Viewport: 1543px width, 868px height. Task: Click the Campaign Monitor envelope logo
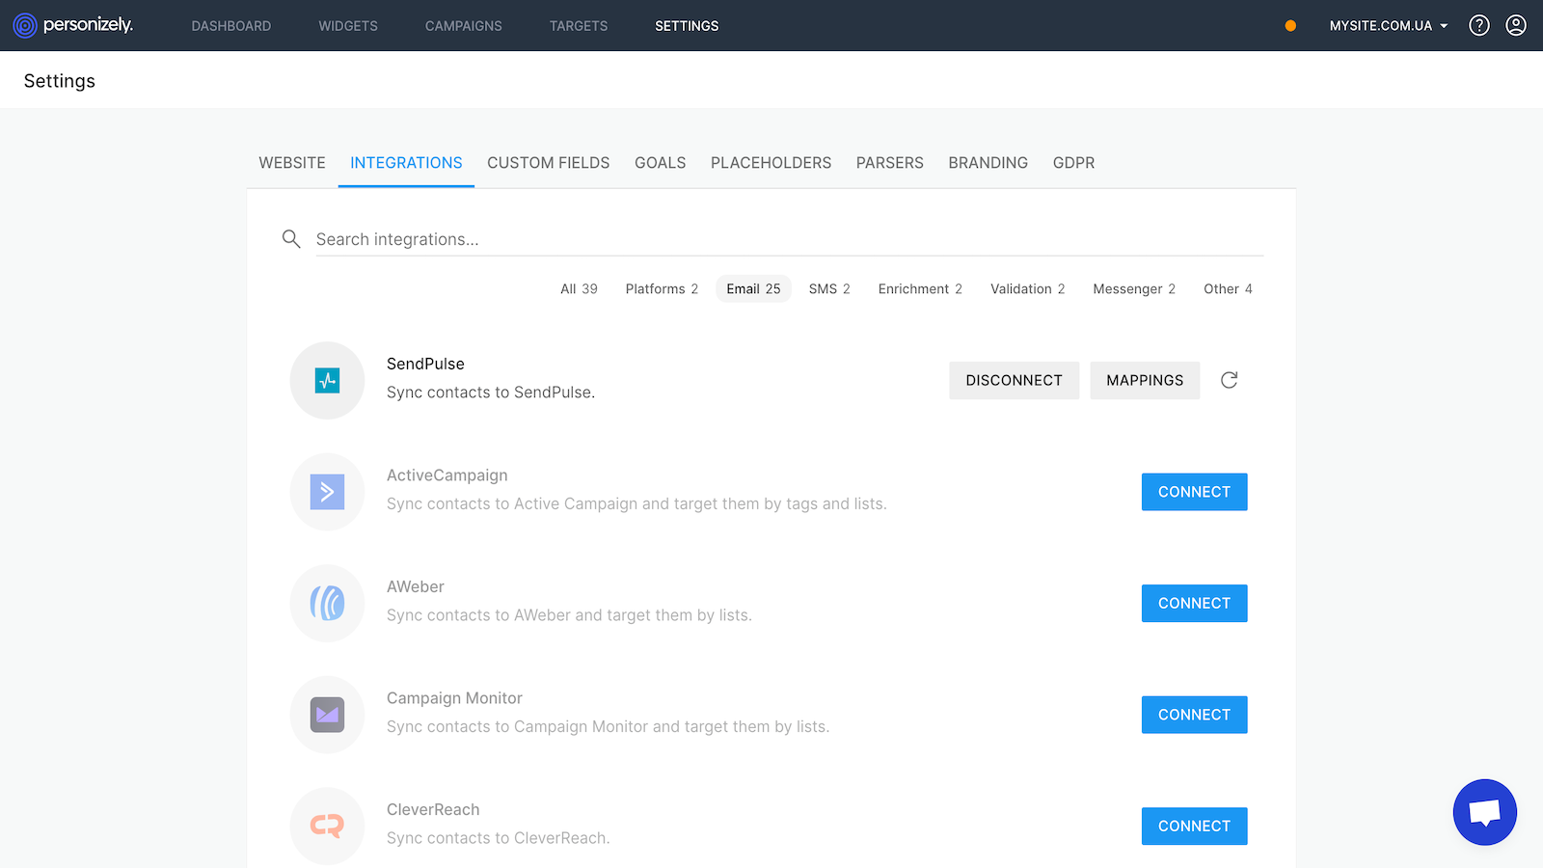click(327, 715)
